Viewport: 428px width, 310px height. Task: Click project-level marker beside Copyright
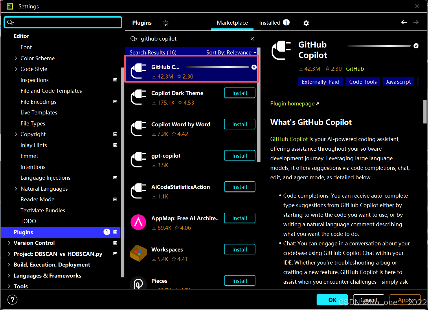[x=115, y=134]
